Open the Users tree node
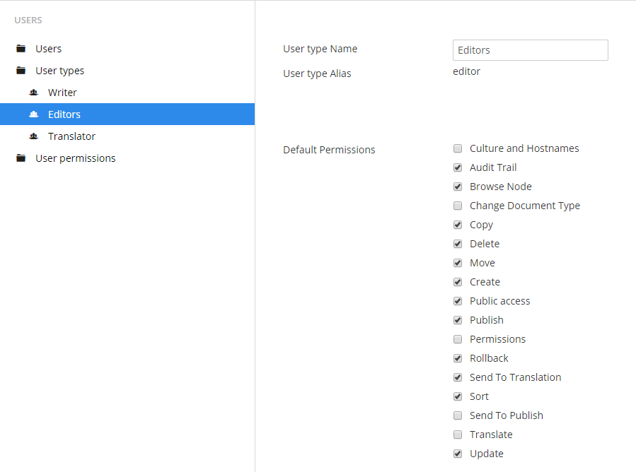The height and width of the screenshot is (472, 636). pos(49,49)
